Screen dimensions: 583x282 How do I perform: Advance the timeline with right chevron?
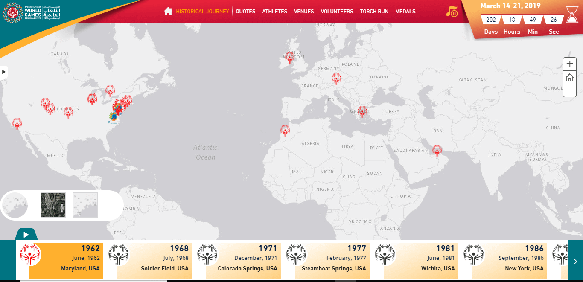tap(575, 261)
